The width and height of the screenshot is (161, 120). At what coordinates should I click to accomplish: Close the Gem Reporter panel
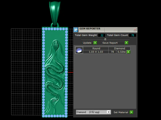click(x=135, y=30)
